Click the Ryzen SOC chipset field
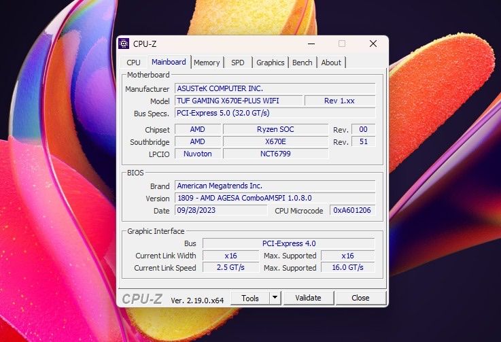Image resolution: width=501 pixels, height=342 pixels. [x=275, y=129]
